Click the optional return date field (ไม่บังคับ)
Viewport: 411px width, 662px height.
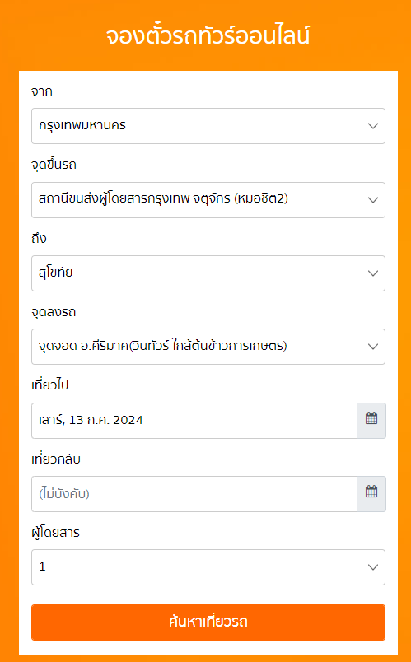coord(194,494)
